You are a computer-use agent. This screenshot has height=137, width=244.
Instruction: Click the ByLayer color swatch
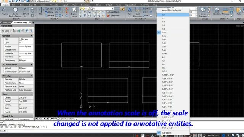tap(20, 39)
